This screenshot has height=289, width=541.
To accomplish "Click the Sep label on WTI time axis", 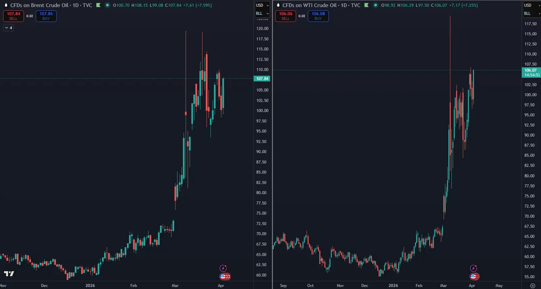I will click(x=283, y=286).
